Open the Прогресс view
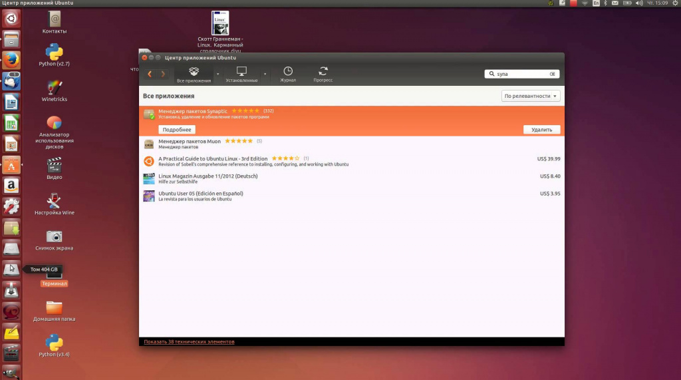Screen dimensions: 681x380 (x=323, y=75)
